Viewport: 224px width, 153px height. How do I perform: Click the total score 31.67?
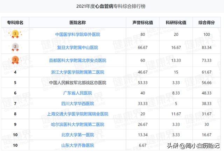click(206, 114)
